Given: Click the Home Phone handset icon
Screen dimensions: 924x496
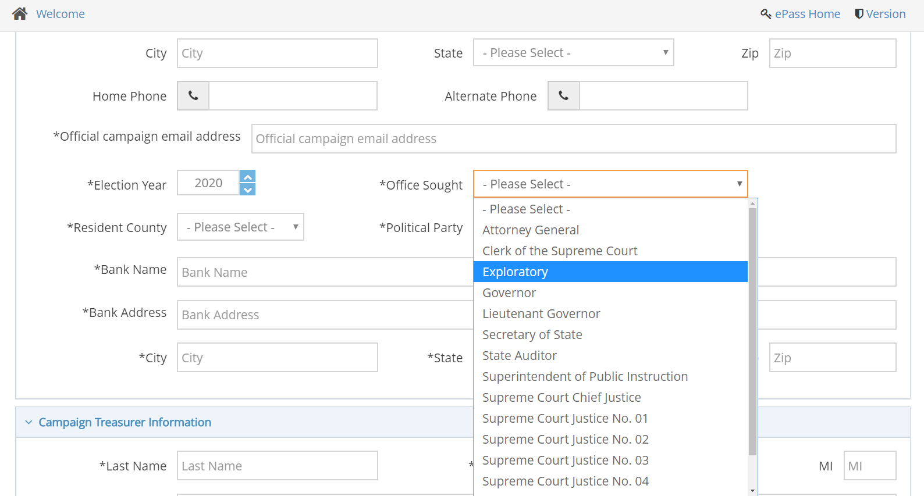Looking at the screenshot, I should click(x=193, y=96).
